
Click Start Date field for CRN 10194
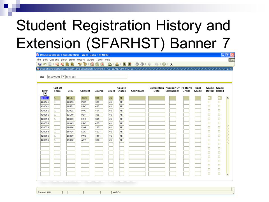pyautogui.click(x=137, y=98)
